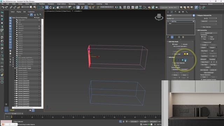
Task: Open the Create command panel tab
Action: [168, 12]
